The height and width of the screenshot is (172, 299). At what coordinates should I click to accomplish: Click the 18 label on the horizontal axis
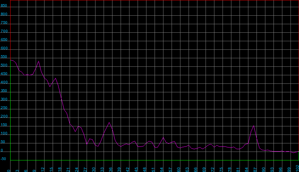coord(60,170)
